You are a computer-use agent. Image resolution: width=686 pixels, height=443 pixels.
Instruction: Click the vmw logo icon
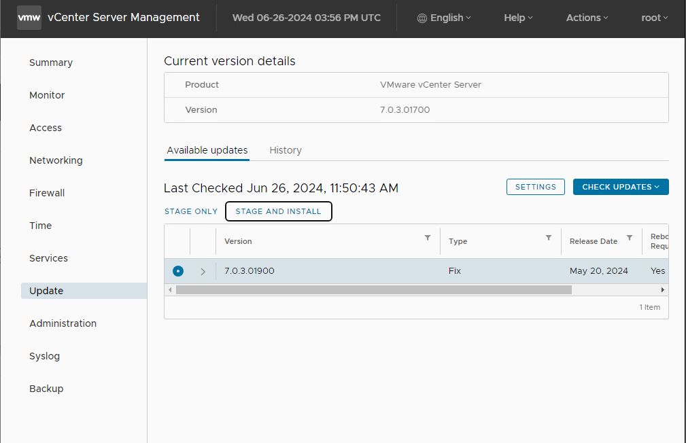(x=29, y=18)
